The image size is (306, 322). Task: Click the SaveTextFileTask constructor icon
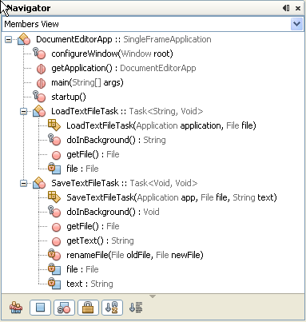[54, 197]
